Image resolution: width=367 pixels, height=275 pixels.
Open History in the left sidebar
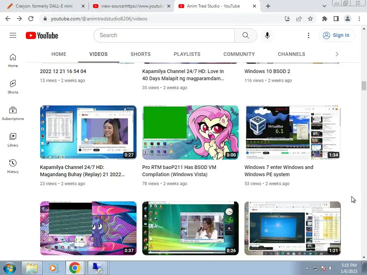point(13,166)
